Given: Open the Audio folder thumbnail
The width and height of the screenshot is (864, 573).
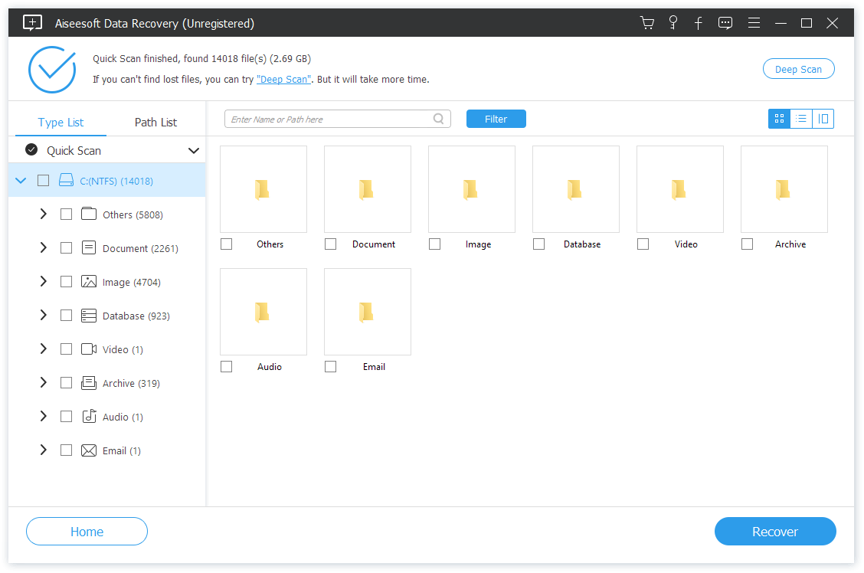Looking at the screenshot, I should coord(263,312).
